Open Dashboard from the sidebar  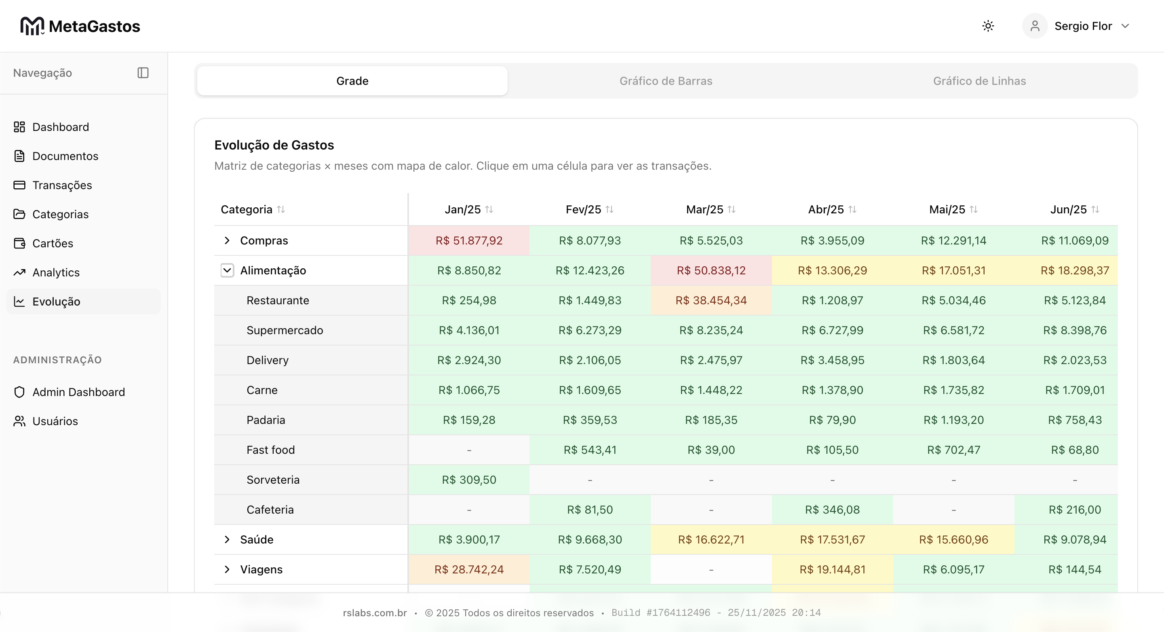click(x=61, y=127)
